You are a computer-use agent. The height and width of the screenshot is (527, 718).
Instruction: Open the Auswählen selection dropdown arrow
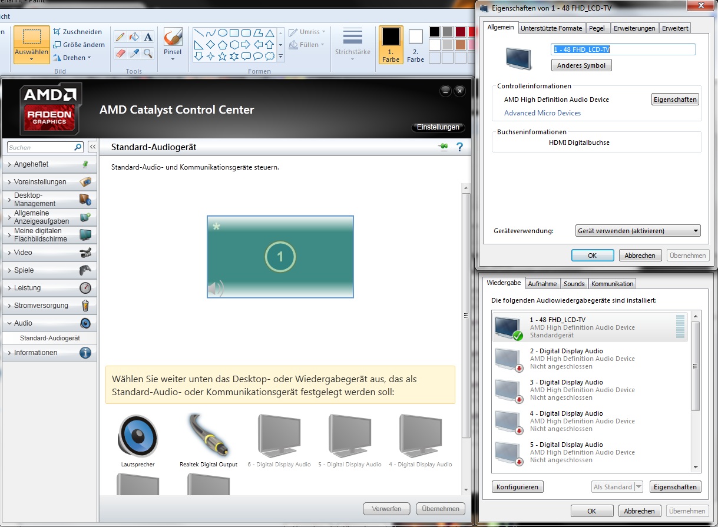(x=31, y=59)
